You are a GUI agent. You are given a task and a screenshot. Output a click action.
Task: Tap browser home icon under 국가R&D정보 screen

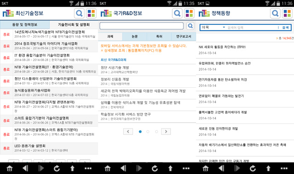coord(107,168)
